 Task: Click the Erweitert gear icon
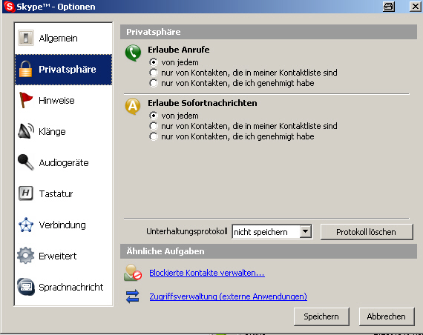26,256
